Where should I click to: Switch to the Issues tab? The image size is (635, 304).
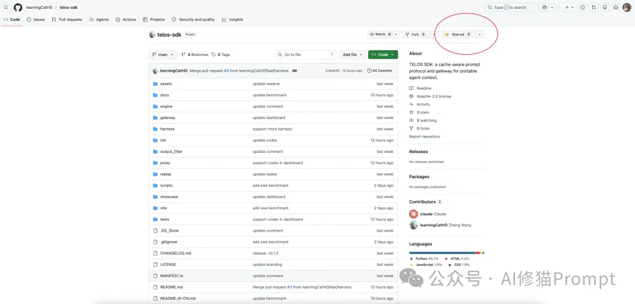pyautogui.click(x=36, y=19)
